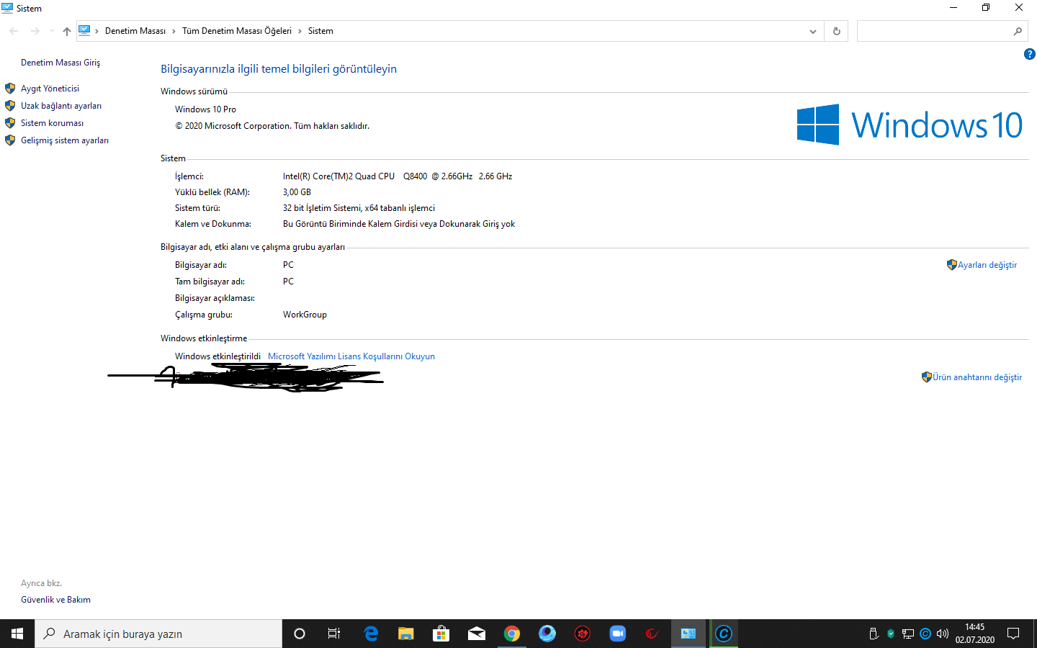Click the volume speaker tray icon
Image resolution: width=1037 pixels, height=648 pixels.
(943, 634)
